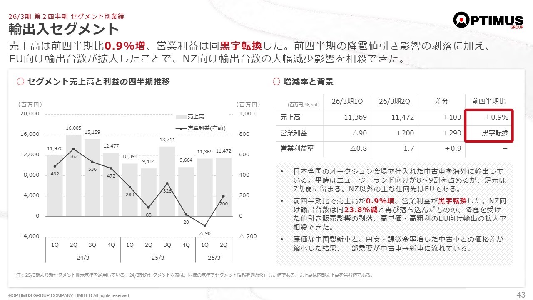
Task: Click the red circle bullet beside 増減率と背景
Action: pyautogui.click(x=276, y=82)
